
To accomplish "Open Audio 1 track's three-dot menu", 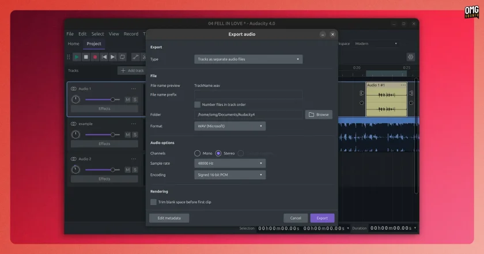I will (133, 89).
